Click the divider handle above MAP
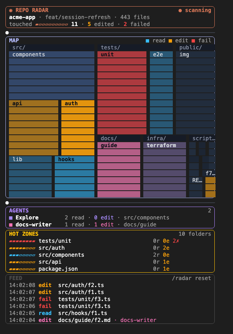233x334 pixels. pos(7,33)
